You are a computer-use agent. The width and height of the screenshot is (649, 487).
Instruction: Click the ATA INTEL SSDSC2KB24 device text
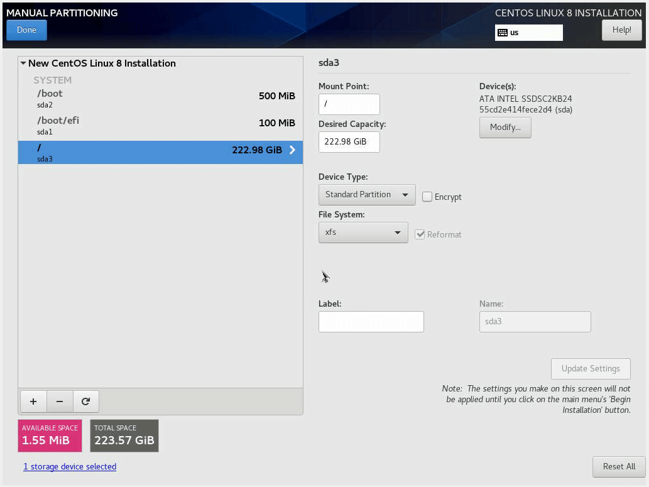click(x=526, y=99)
